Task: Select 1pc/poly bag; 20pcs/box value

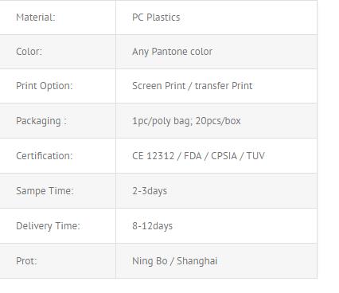Action: coord(186,121)
